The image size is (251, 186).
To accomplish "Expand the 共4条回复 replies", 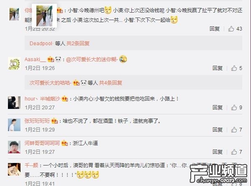I will click(110, 83).
